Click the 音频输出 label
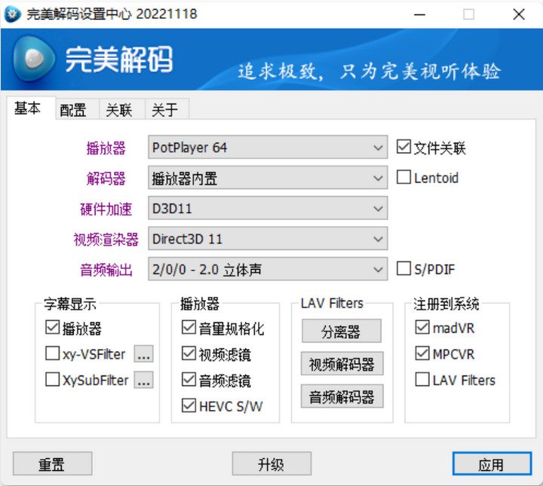Image resolution: width=543 pixels, height=486 pixels. [x=106, y=270]
